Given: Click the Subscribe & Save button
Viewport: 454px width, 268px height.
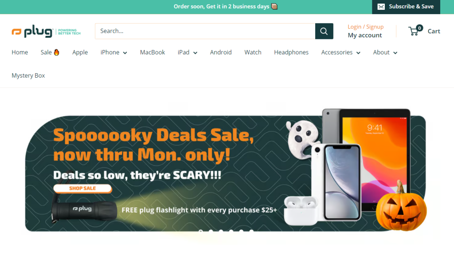Looking at the screenshot, I should [406, 7].
